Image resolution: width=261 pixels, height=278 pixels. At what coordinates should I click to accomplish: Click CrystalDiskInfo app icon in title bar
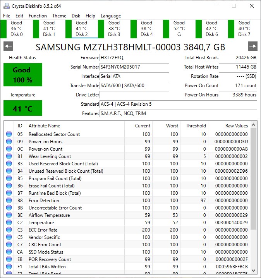[x=7, y=6]
